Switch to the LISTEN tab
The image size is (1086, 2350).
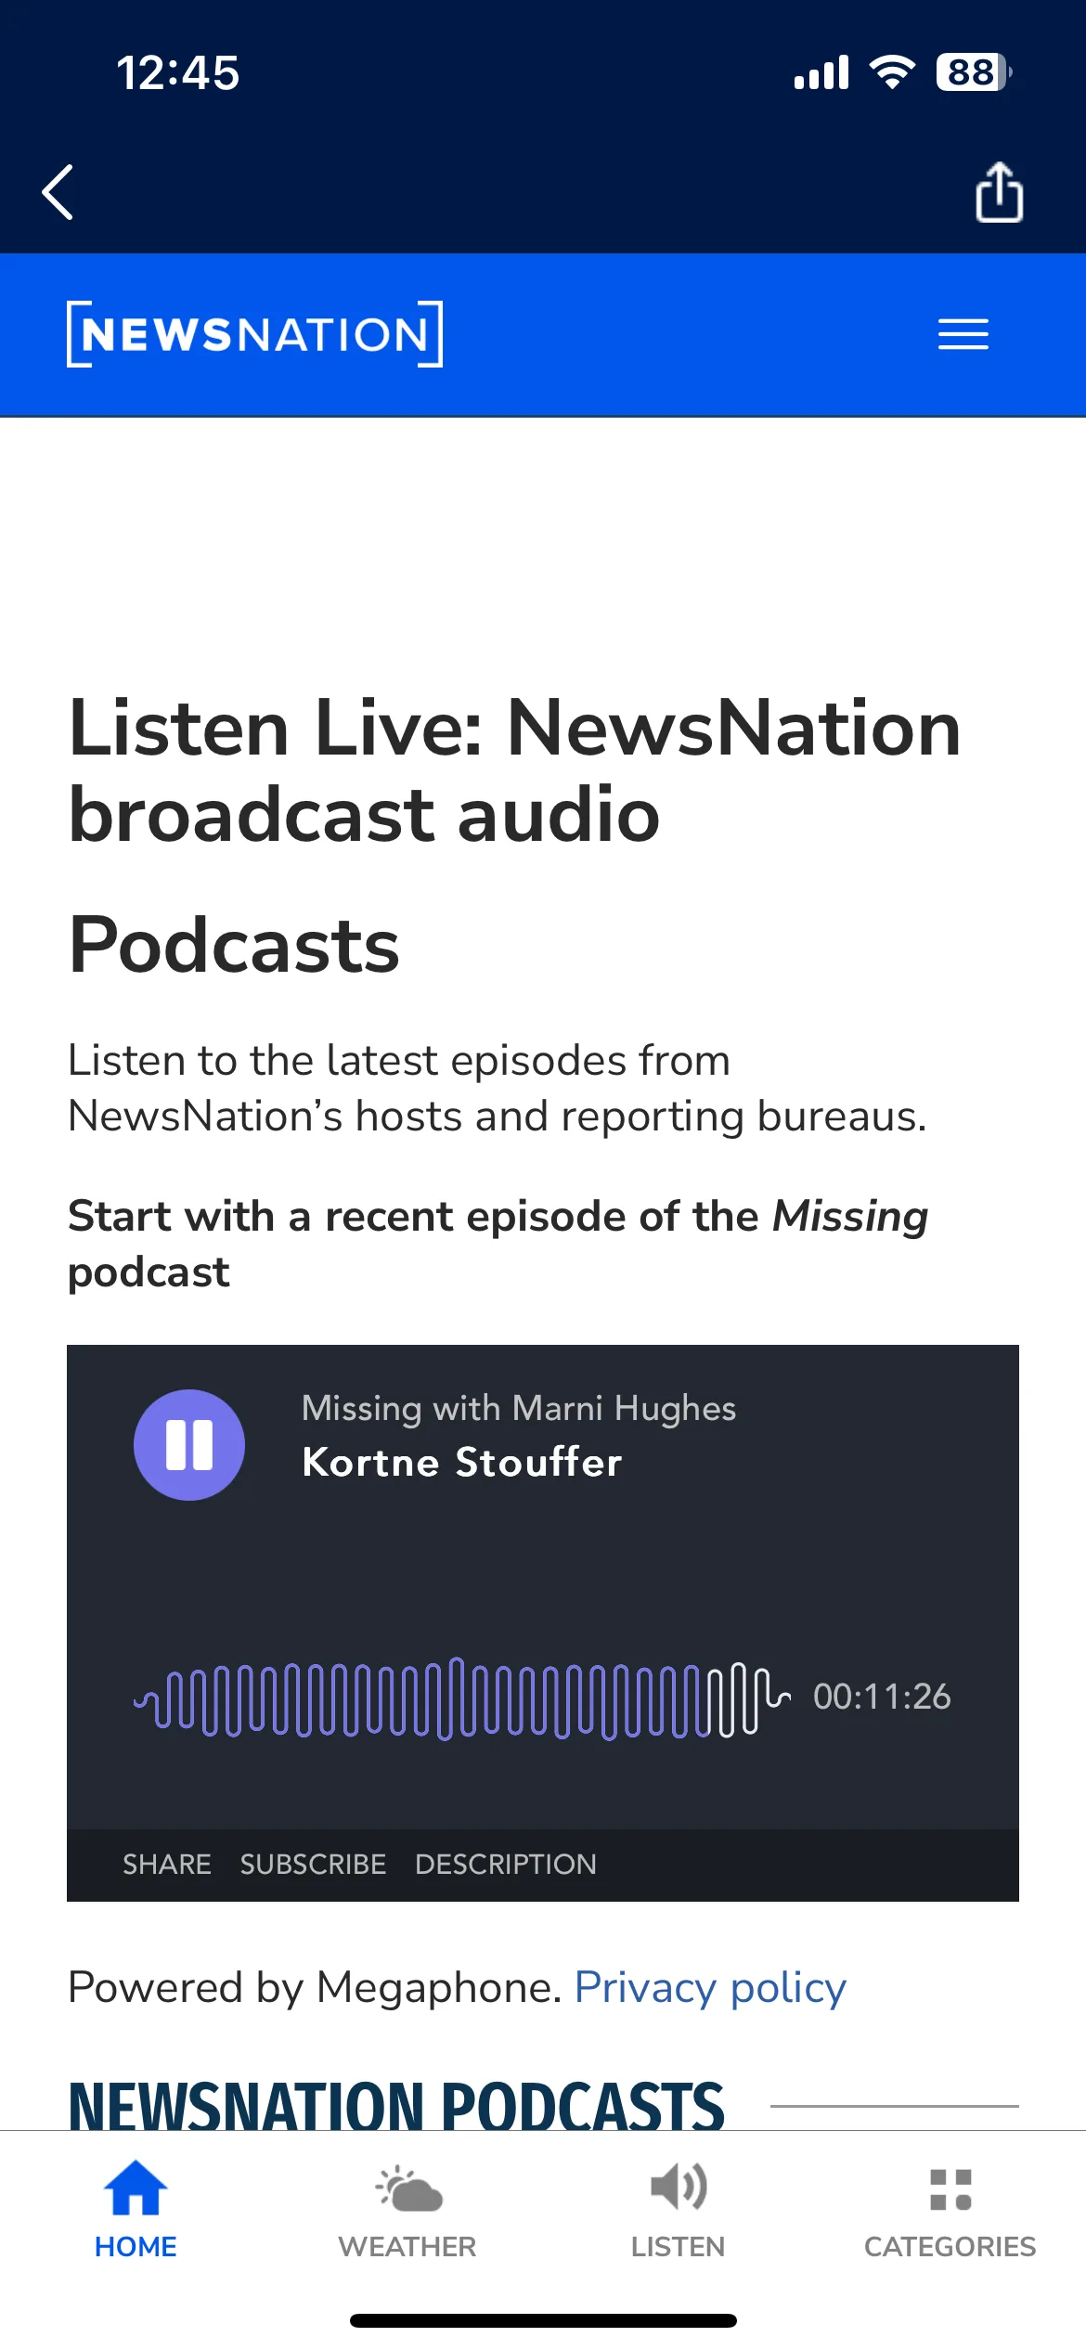click(679, 2209)
